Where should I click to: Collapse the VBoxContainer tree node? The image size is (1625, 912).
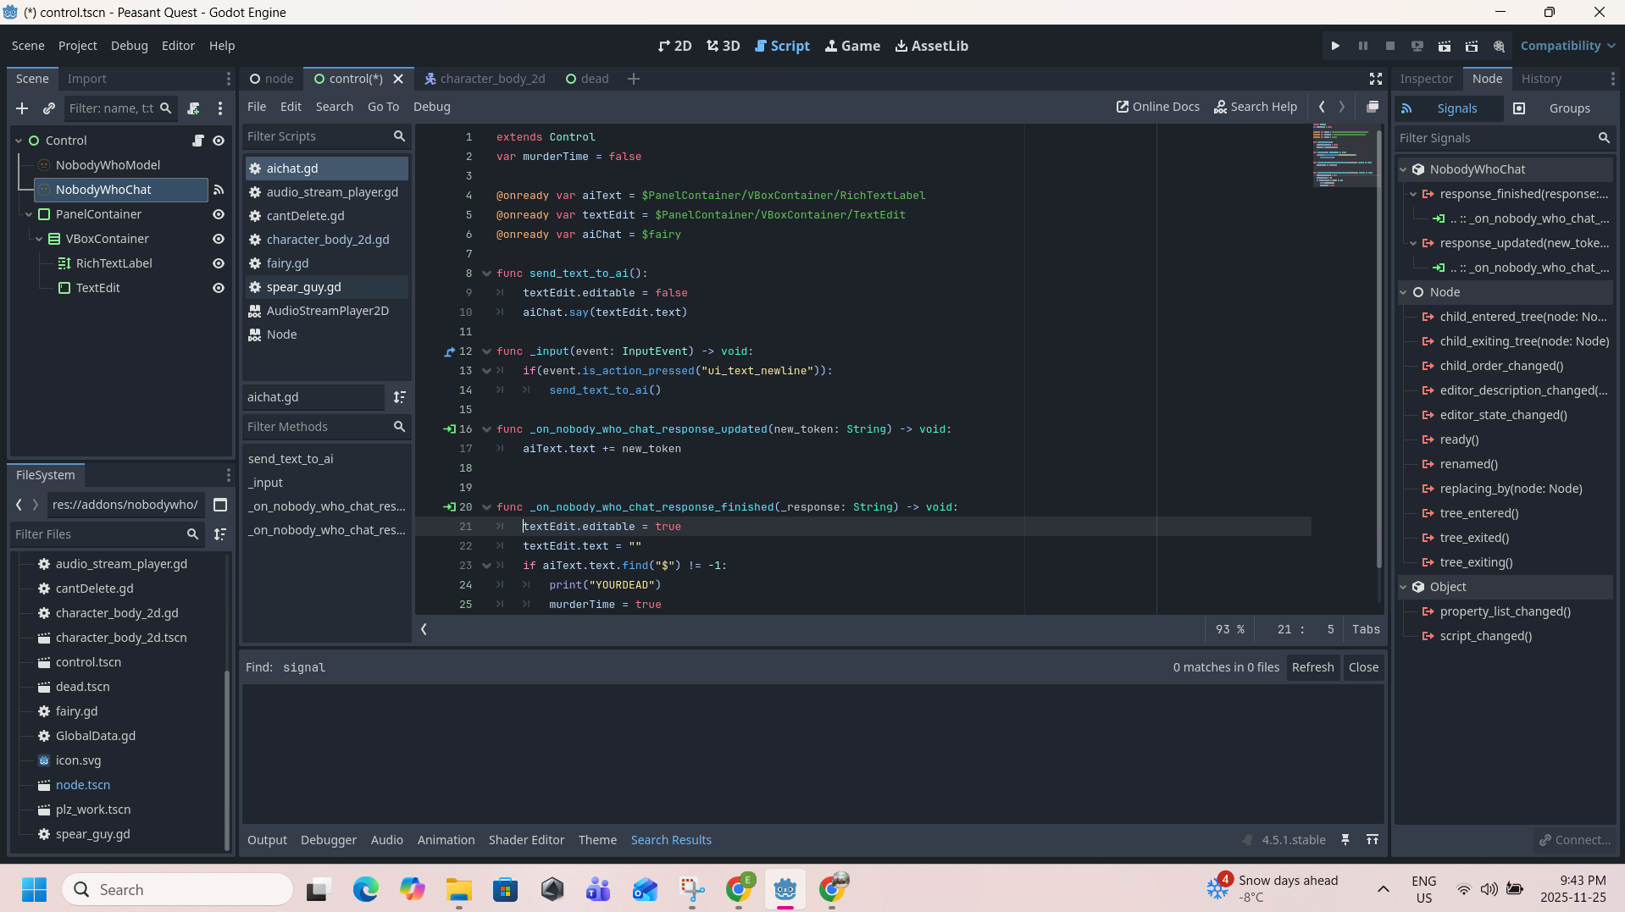[x=39, y=239]
